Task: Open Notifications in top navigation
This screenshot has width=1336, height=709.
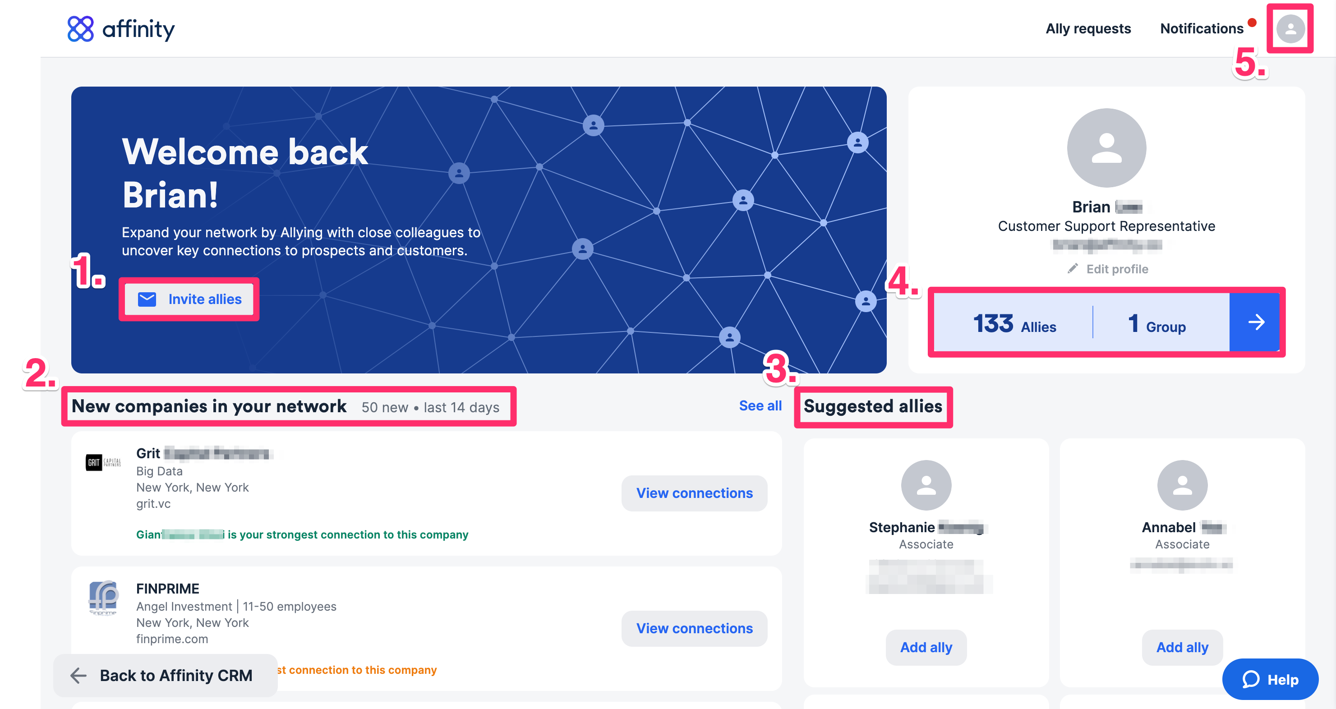Action: coord(1202,28)
